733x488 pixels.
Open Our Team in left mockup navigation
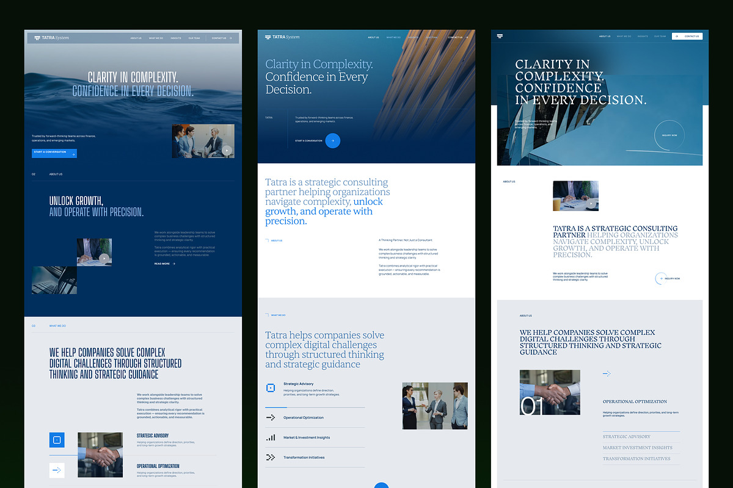coord(194,38)
